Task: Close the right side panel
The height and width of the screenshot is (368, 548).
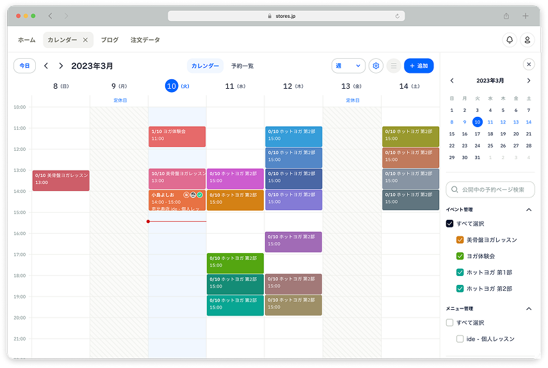Action: (529, 64)
